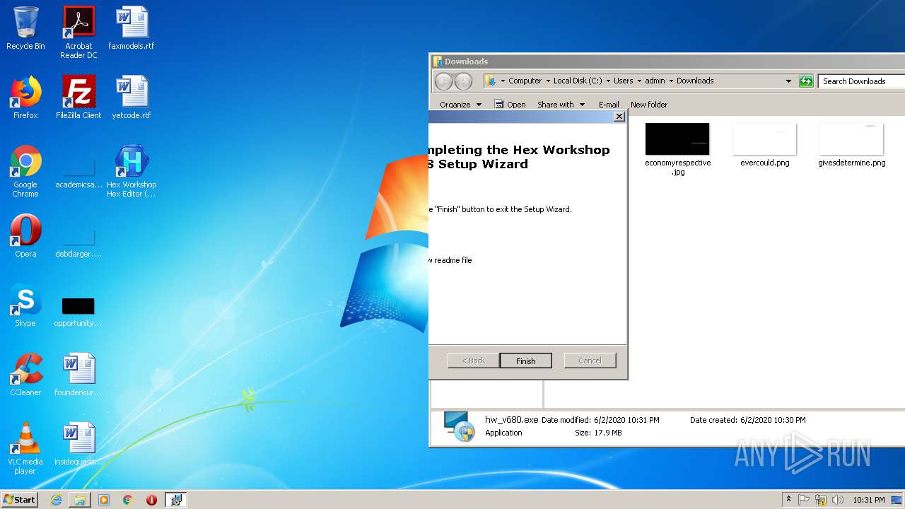Select the academicsa... desktop file
This screenshot has width=905, height=509.
[x=78, y=175]
